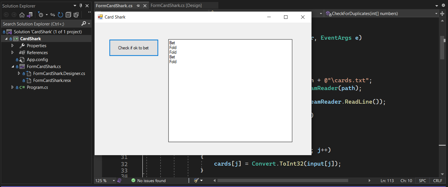The height and width of the screenshot is (187, 448).
Task: Click the CRLF line-ending indicator
Action: (437, 181)
